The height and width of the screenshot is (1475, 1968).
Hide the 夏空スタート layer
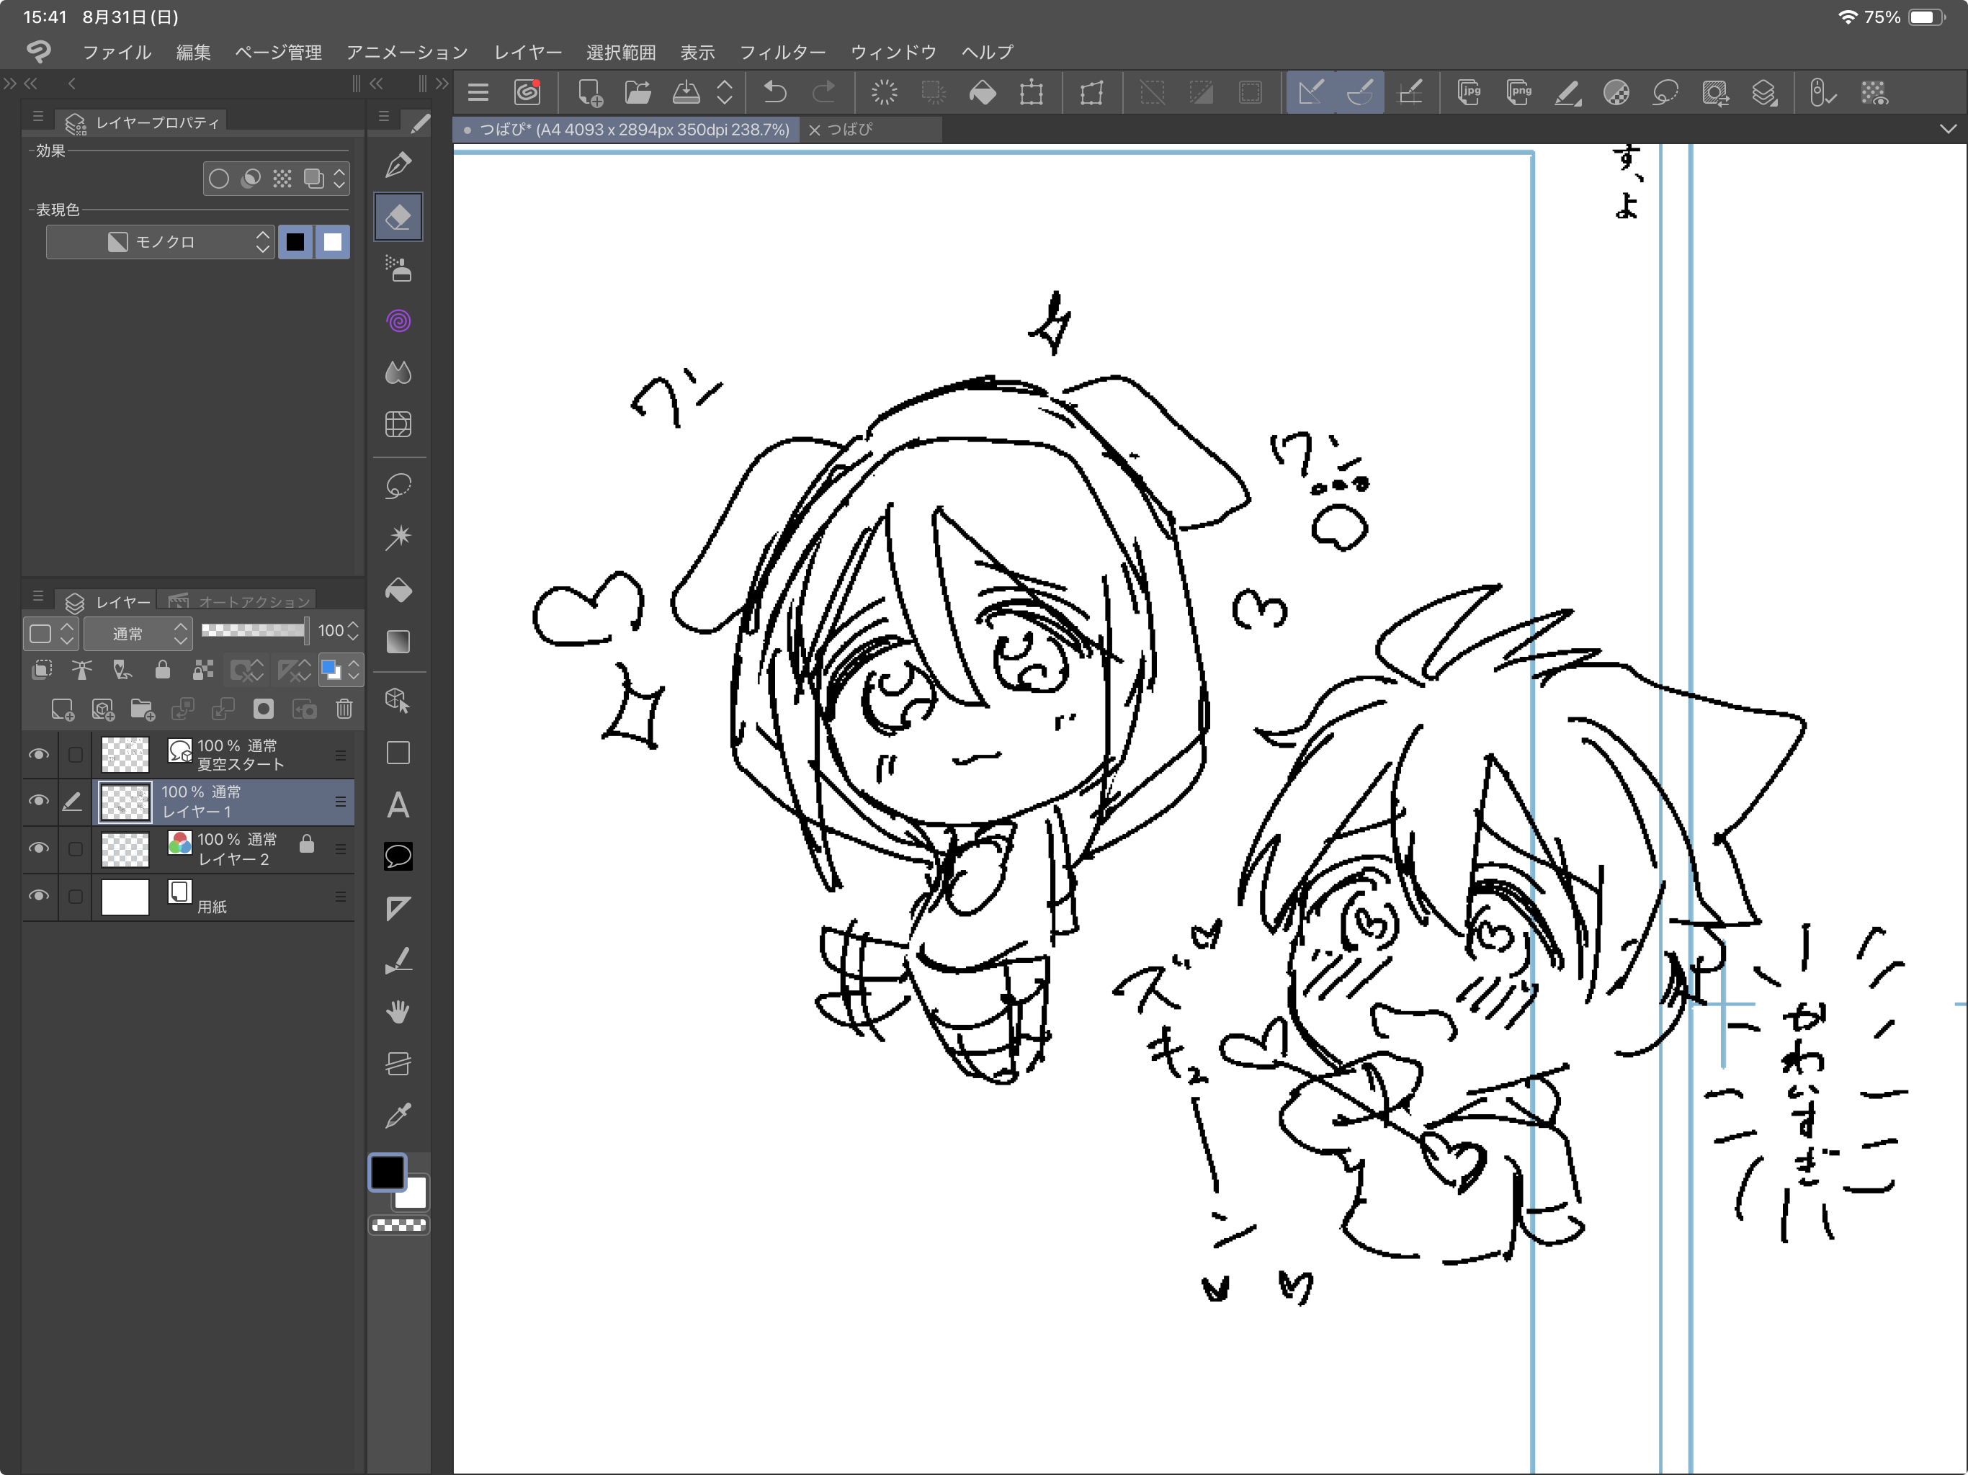click(38, 754)
